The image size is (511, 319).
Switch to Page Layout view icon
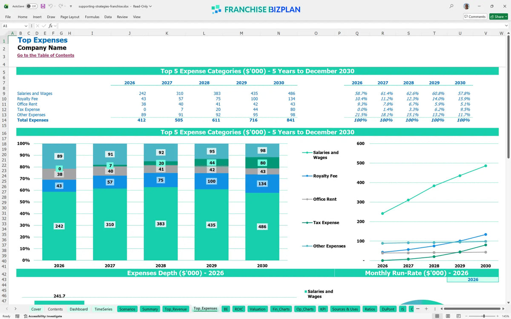448,316
